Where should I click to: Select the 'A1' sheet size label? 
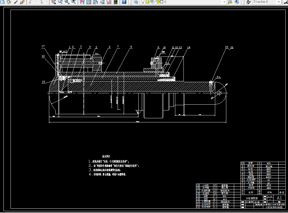click(279, 198)
